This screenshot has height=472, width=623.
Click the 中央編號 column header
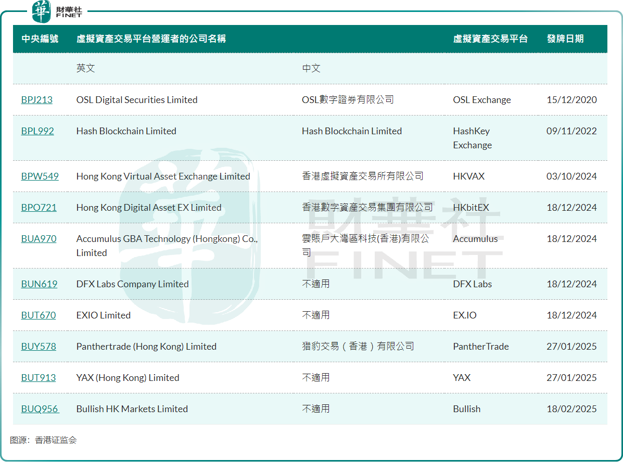pos(40,39)
